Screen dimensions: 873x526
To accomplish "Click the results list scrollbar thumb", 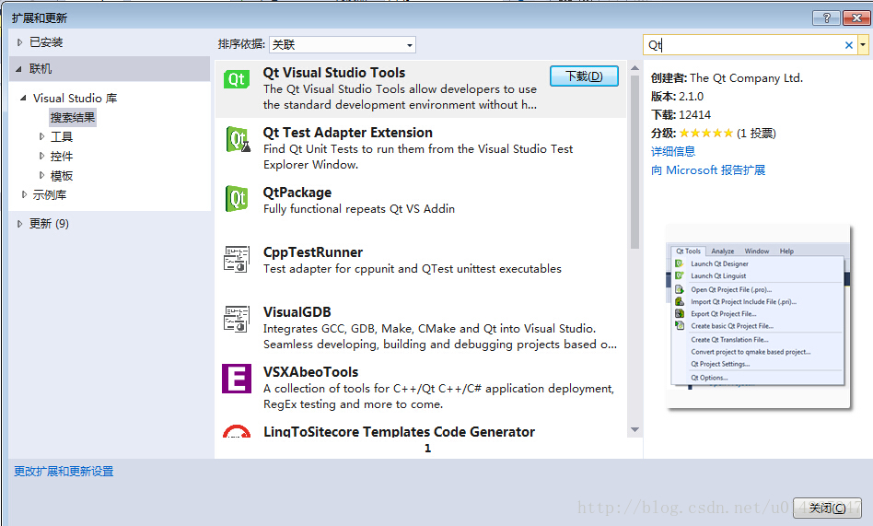I will click(634, 161).
